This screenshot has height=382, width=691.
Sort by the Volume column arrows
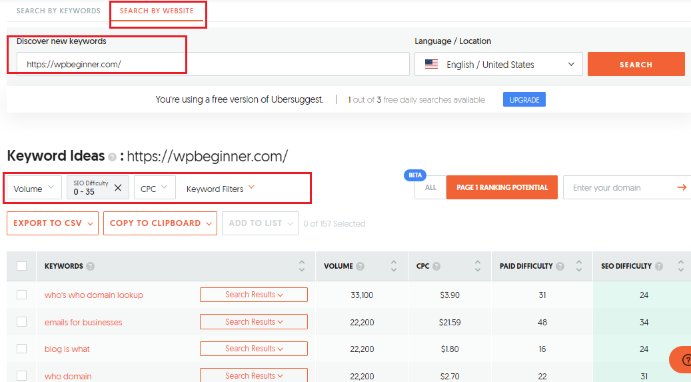[x=394, y=265]
